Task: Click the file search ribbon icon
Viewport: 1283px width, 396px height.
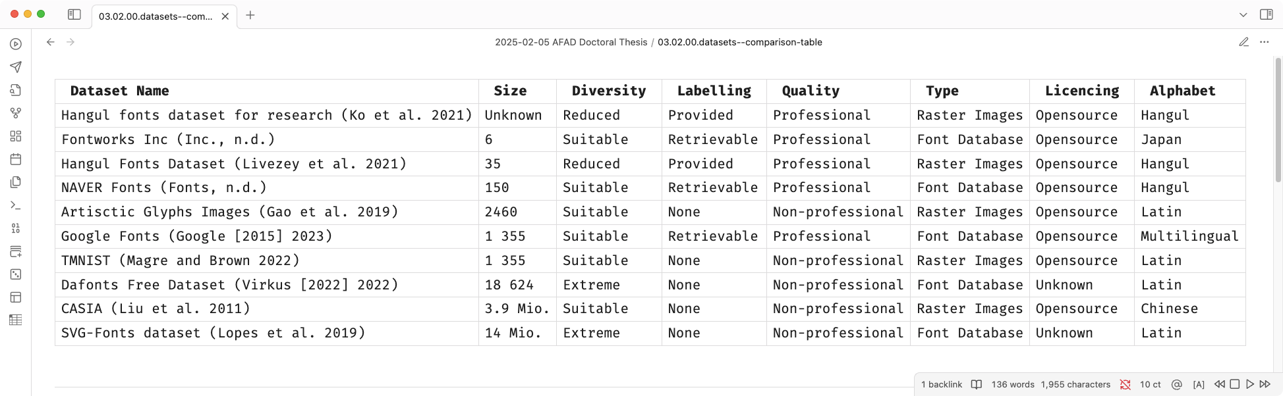Action: (16, 90)
